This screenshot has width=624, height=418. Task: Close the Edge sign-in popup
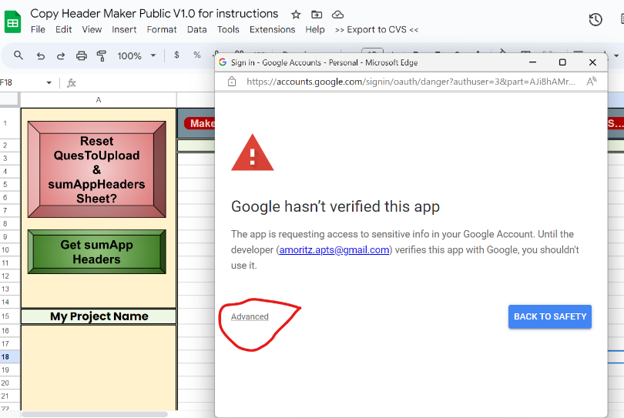click(592, 62)
